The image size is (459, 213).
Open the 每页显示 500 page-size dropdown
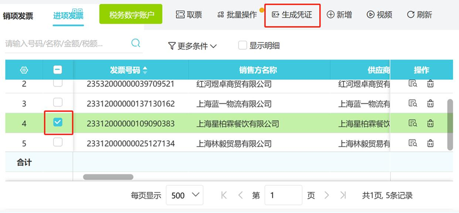pyautogui.click(x=185, y=195)
